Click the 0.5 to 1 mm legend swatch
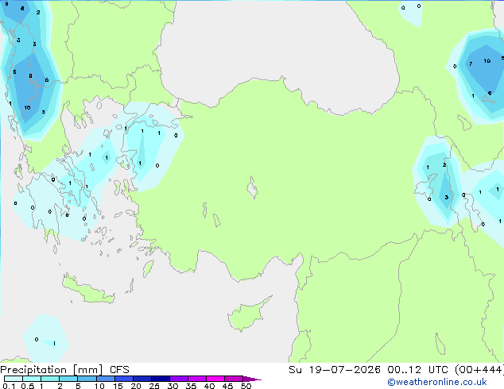This screenshot has width=504, height=389. (x=32, y=379)
